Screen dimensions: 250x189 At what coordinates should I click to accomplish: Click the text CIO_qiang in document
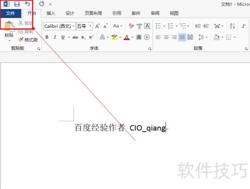[147, 128]
